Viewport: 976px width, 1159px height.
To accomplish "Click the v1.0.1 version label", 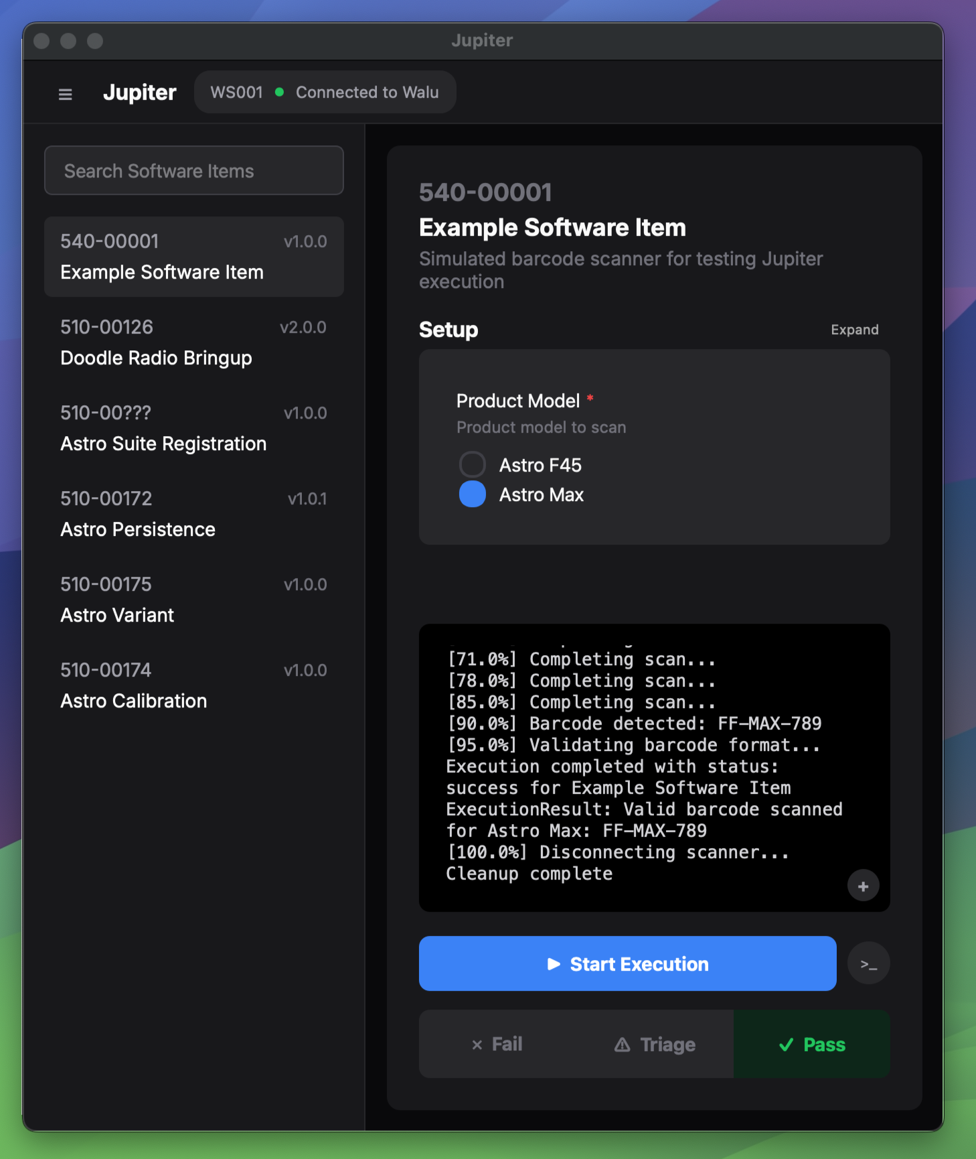I will coord(307,498).
